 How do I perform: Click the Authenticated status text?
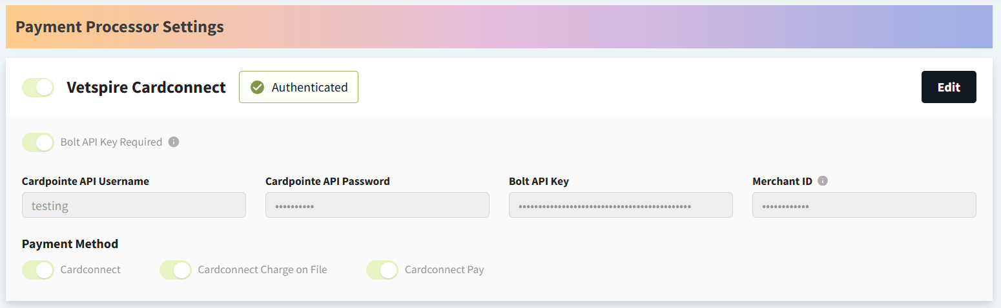point(309,87)
